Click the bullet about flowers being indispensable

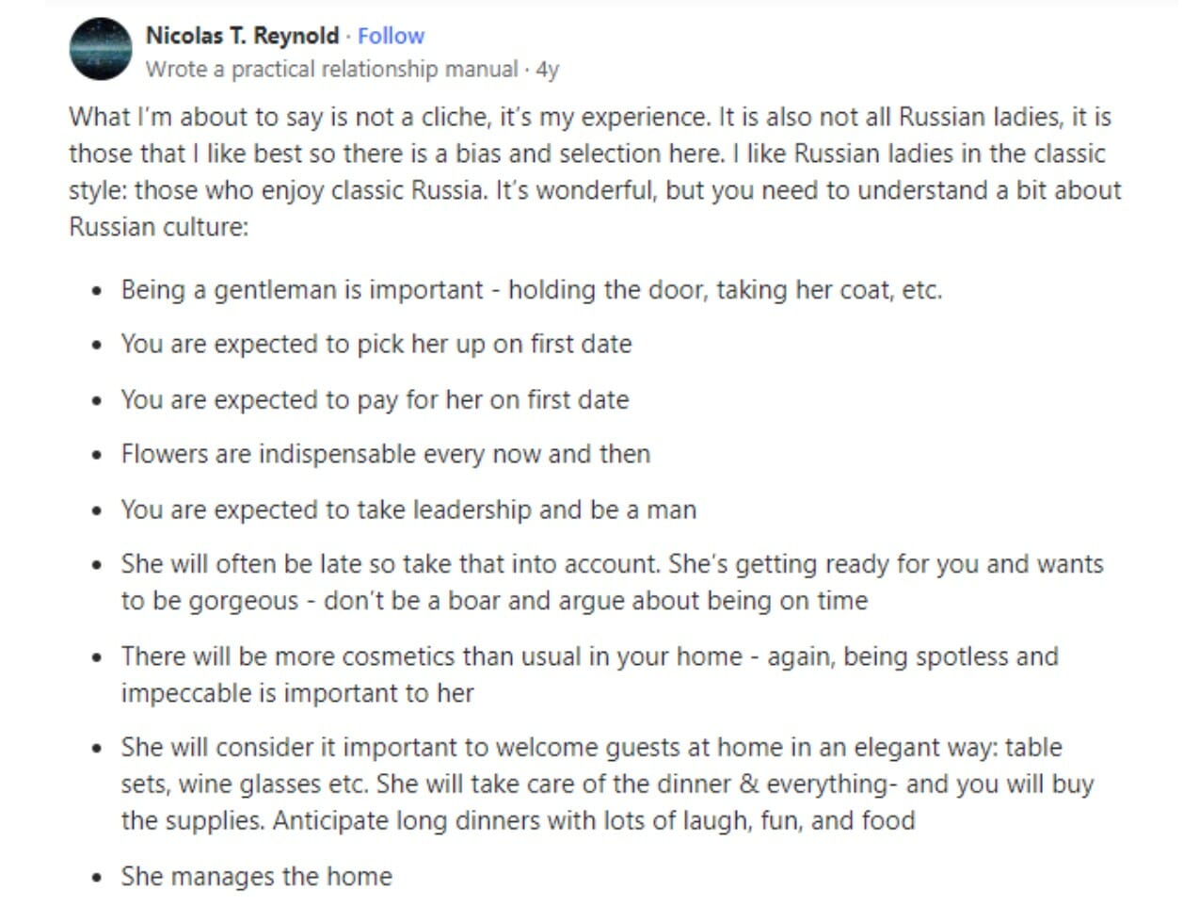(x=385, y=454)
